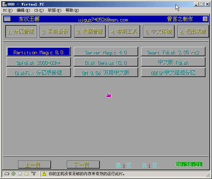Click the shared folder status icon
The height and width of the screenshot is (179, 212).
[27, 174]
